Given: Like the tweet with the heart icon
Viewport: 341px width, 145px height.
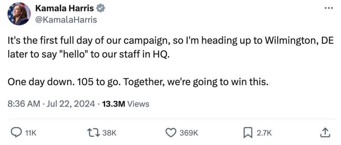Looking at the screenshot, I should click(x=171, y=133).
